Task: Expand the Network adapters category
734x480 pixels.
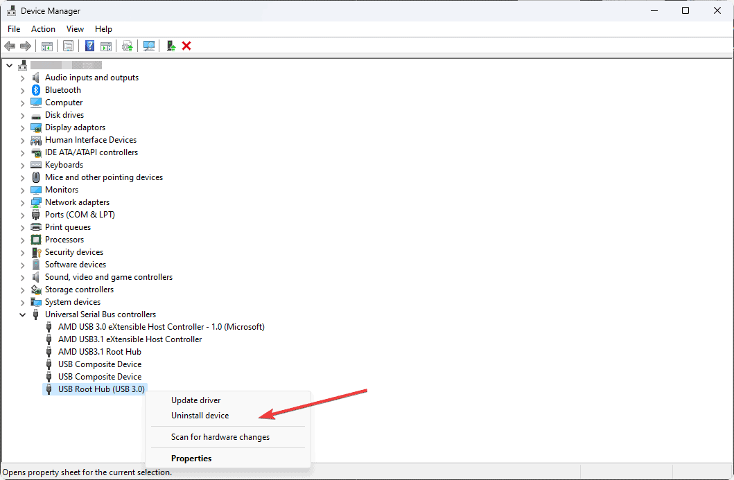Action: [x=22, y=202]
